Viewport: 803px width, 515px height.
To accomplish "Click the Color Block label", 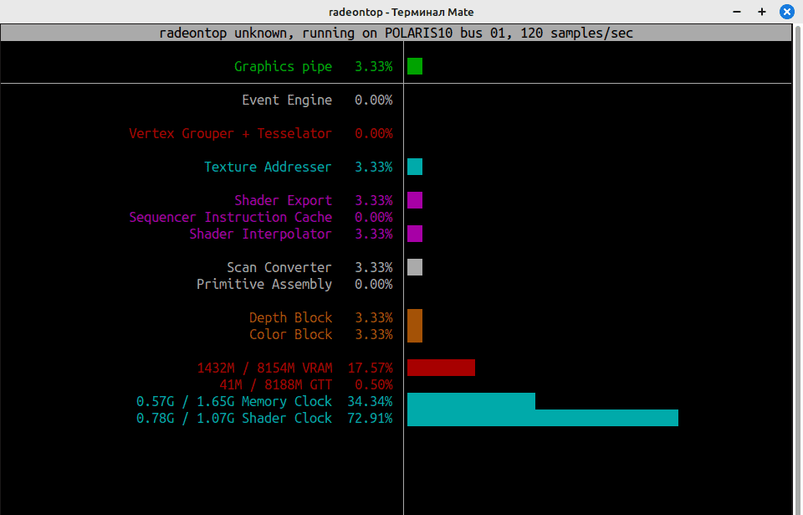I will point(290,334).
